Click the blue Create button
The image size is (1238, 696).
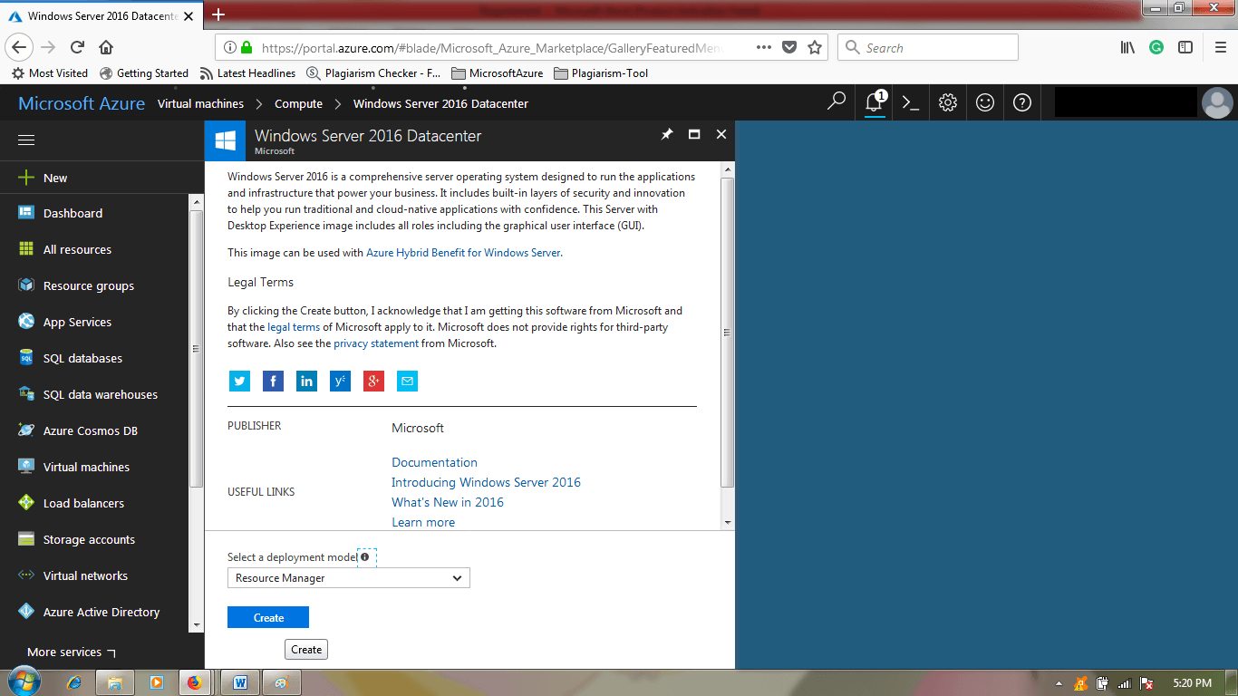tap(267, 616)
